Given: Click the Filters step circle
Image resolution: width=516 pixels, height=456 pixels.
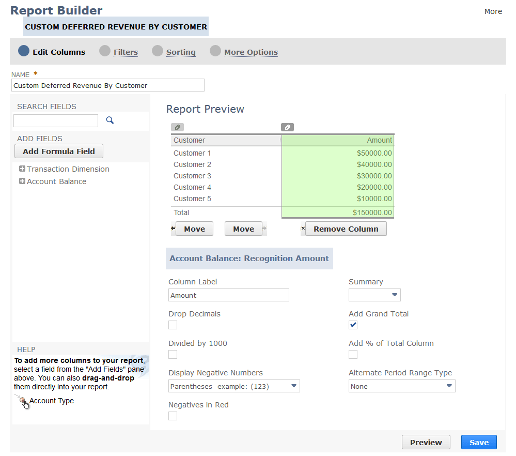Looking at the screenshot, I should click(x=105, y=51).
